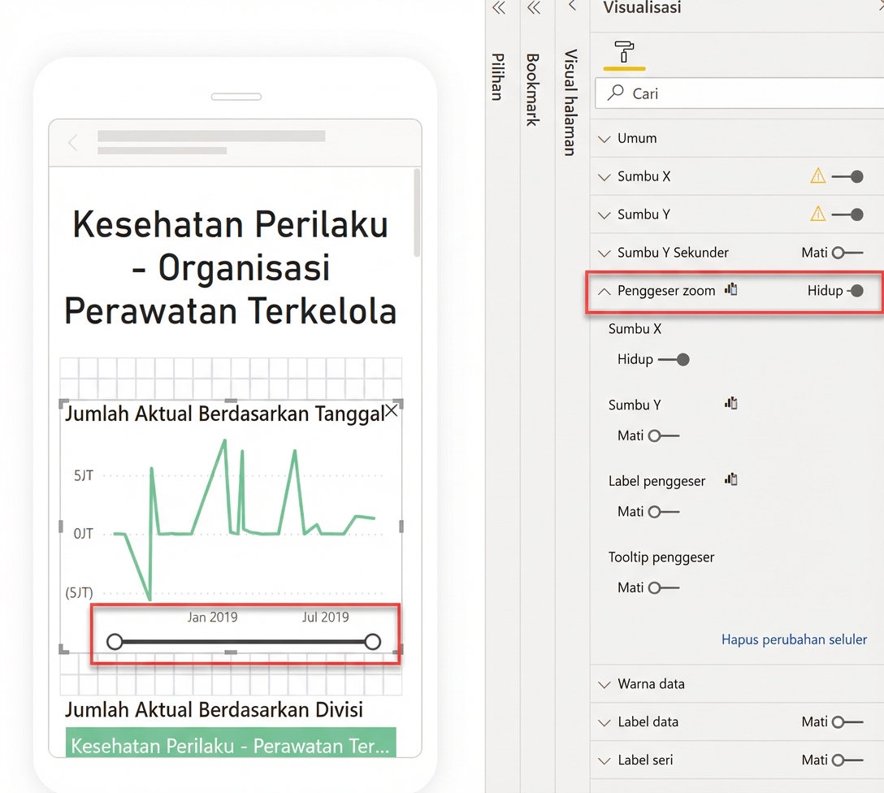This screenshot has width=884, height=793.
Task: Remove chart visual with X icon
Action: pos(391,411)
